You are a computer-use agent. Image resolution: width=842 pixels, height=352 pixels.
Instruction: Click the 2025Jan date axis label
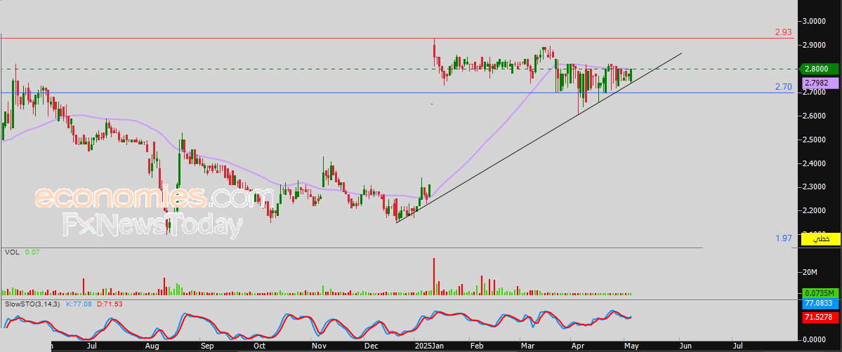(431, 347)
